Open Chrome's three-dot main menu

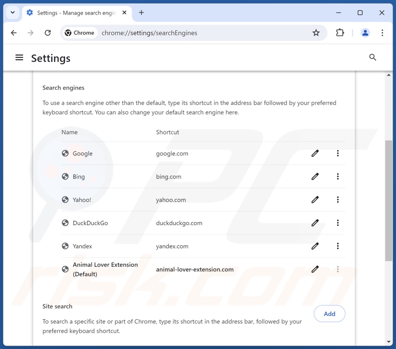382,33
